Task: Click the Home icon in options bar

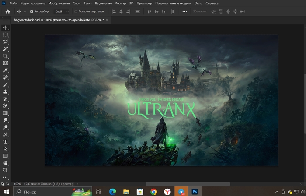Action: pos(7,11)
